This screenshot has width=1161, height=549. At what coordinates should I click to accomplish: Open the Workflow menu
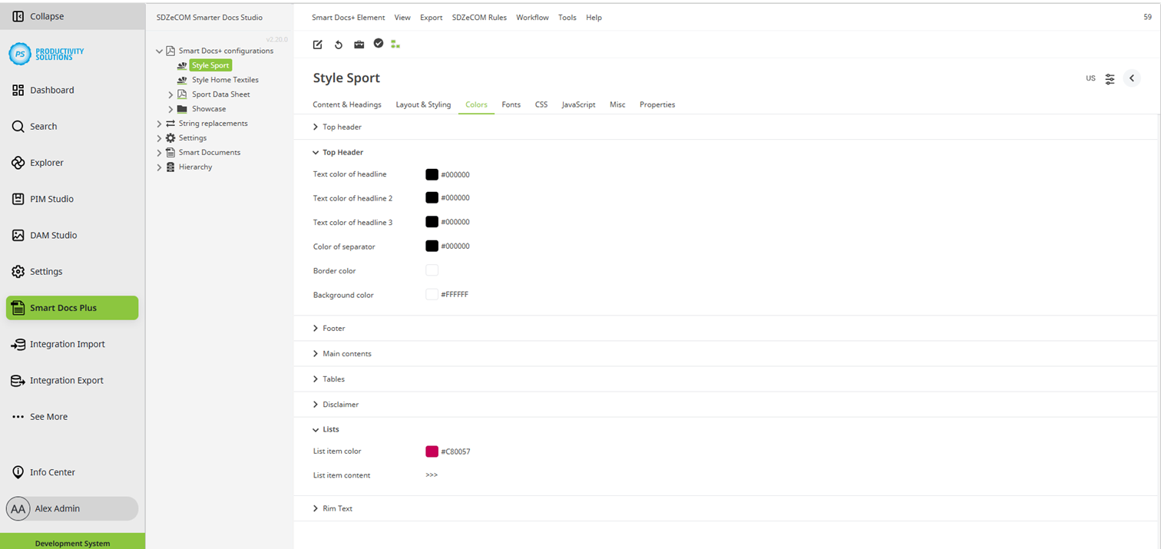point(532,17)
